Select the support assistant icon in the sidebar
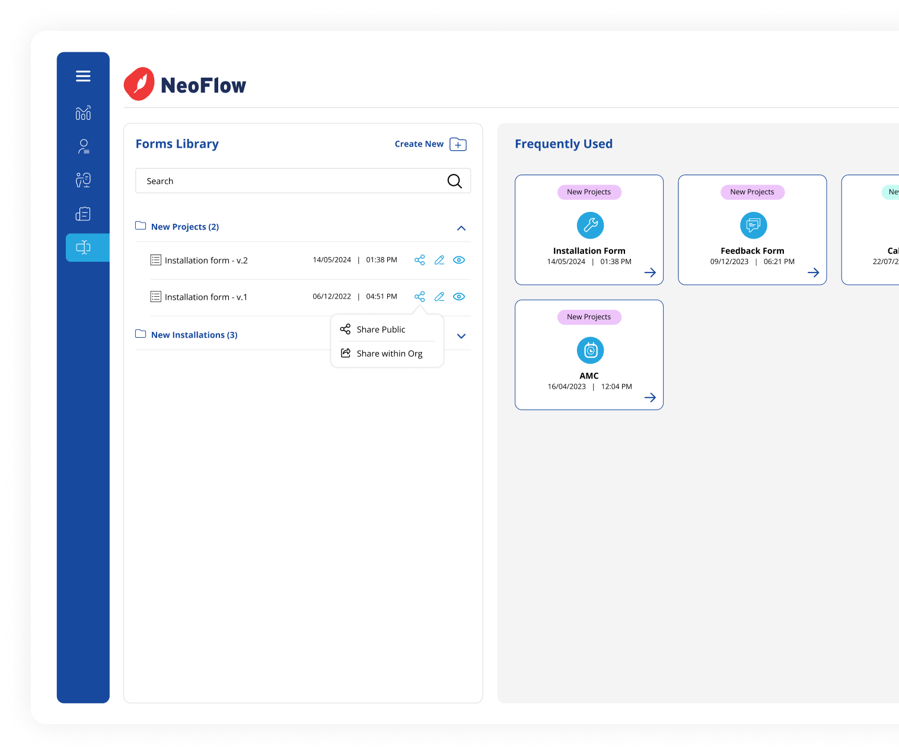Image resolution: width=899 pixels, height=755 pixels. [83, 180]
